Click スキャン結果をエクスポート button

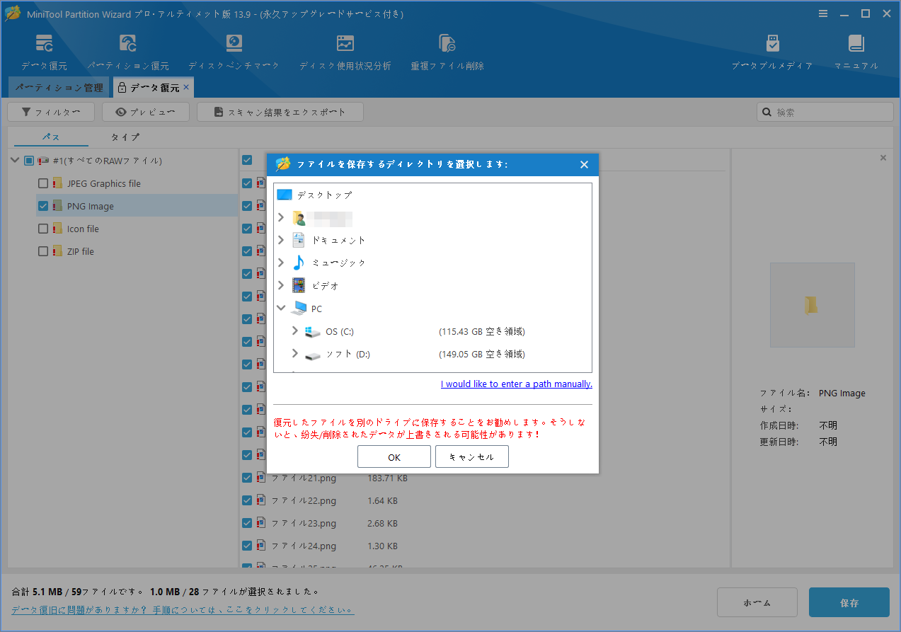[x=280, y=112]
